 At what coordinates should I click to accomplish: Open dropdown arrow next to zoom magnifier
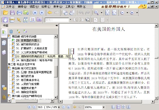coord(101,13)
